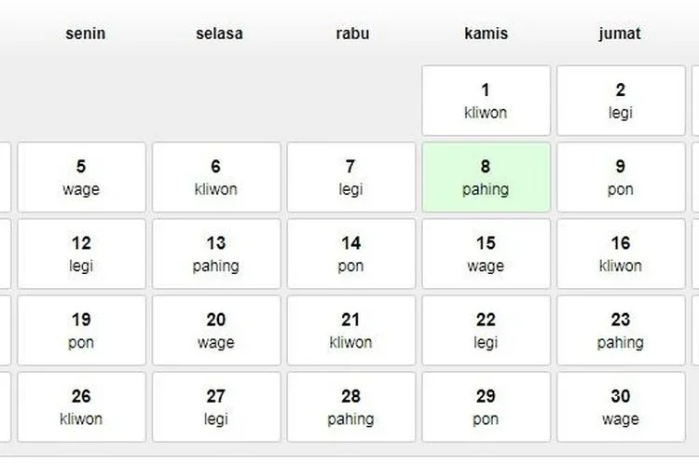Click date 13 pahing
699x466 pixels.
(216, 254)
